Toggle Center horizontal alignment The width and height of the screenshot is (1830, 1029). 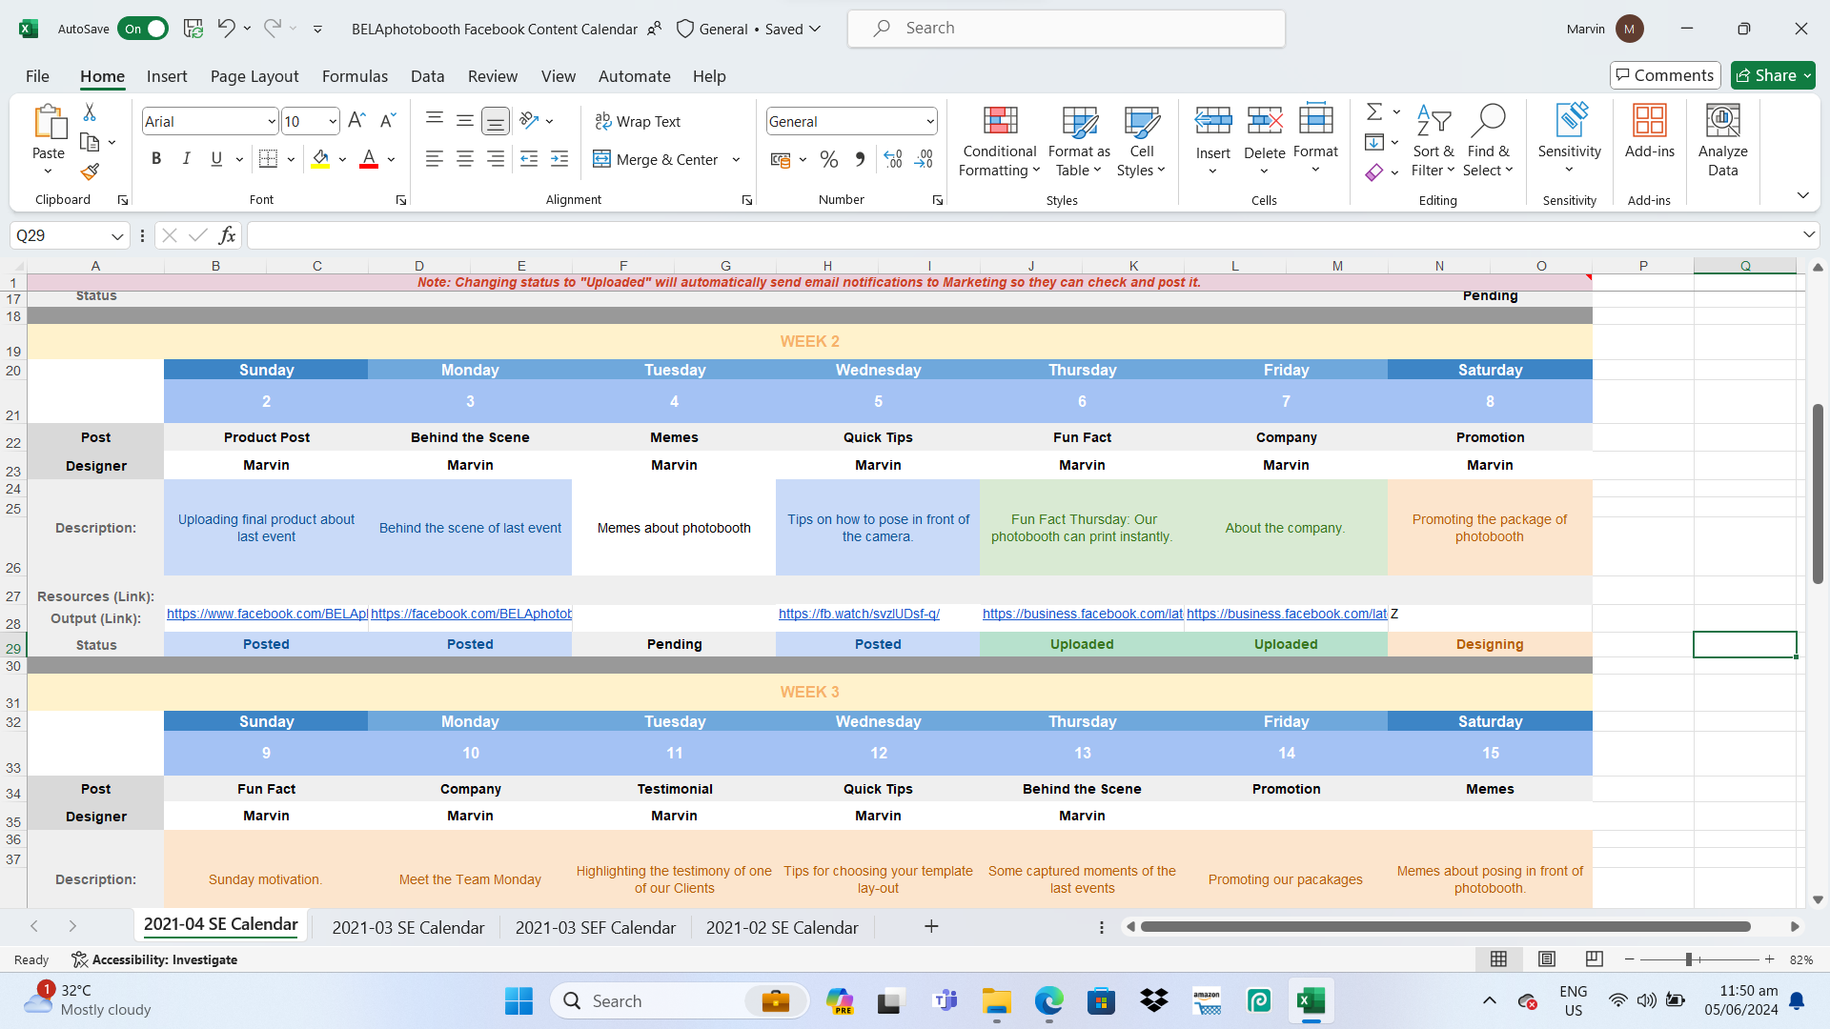464,159
